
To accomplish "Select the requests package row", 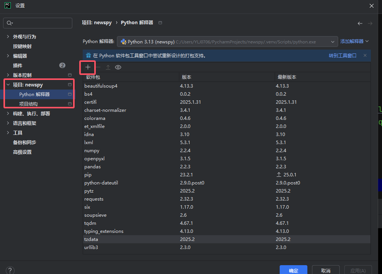I will [x=227, y=199].
